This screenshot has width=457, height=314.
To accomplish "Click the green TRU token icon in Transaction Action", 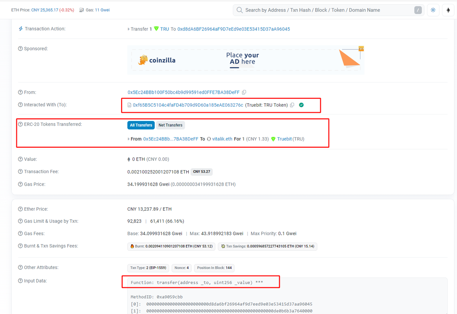I will [156, 29].
